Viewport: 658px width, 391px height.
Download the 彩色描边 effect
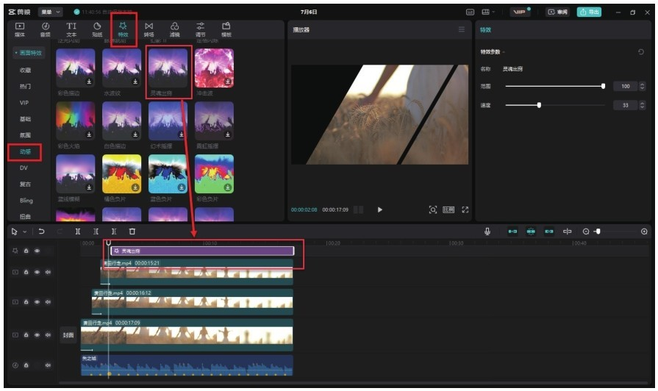(x=89, y=82)
